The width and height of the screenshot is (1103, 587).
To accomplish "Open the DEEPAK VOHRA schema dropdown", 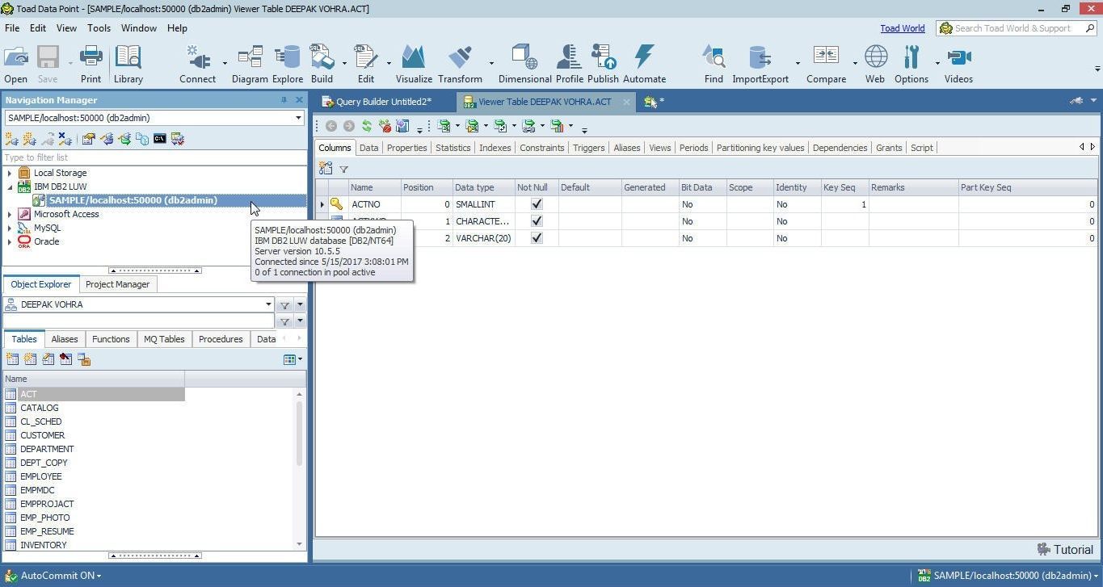I will (x=268, y=304).
